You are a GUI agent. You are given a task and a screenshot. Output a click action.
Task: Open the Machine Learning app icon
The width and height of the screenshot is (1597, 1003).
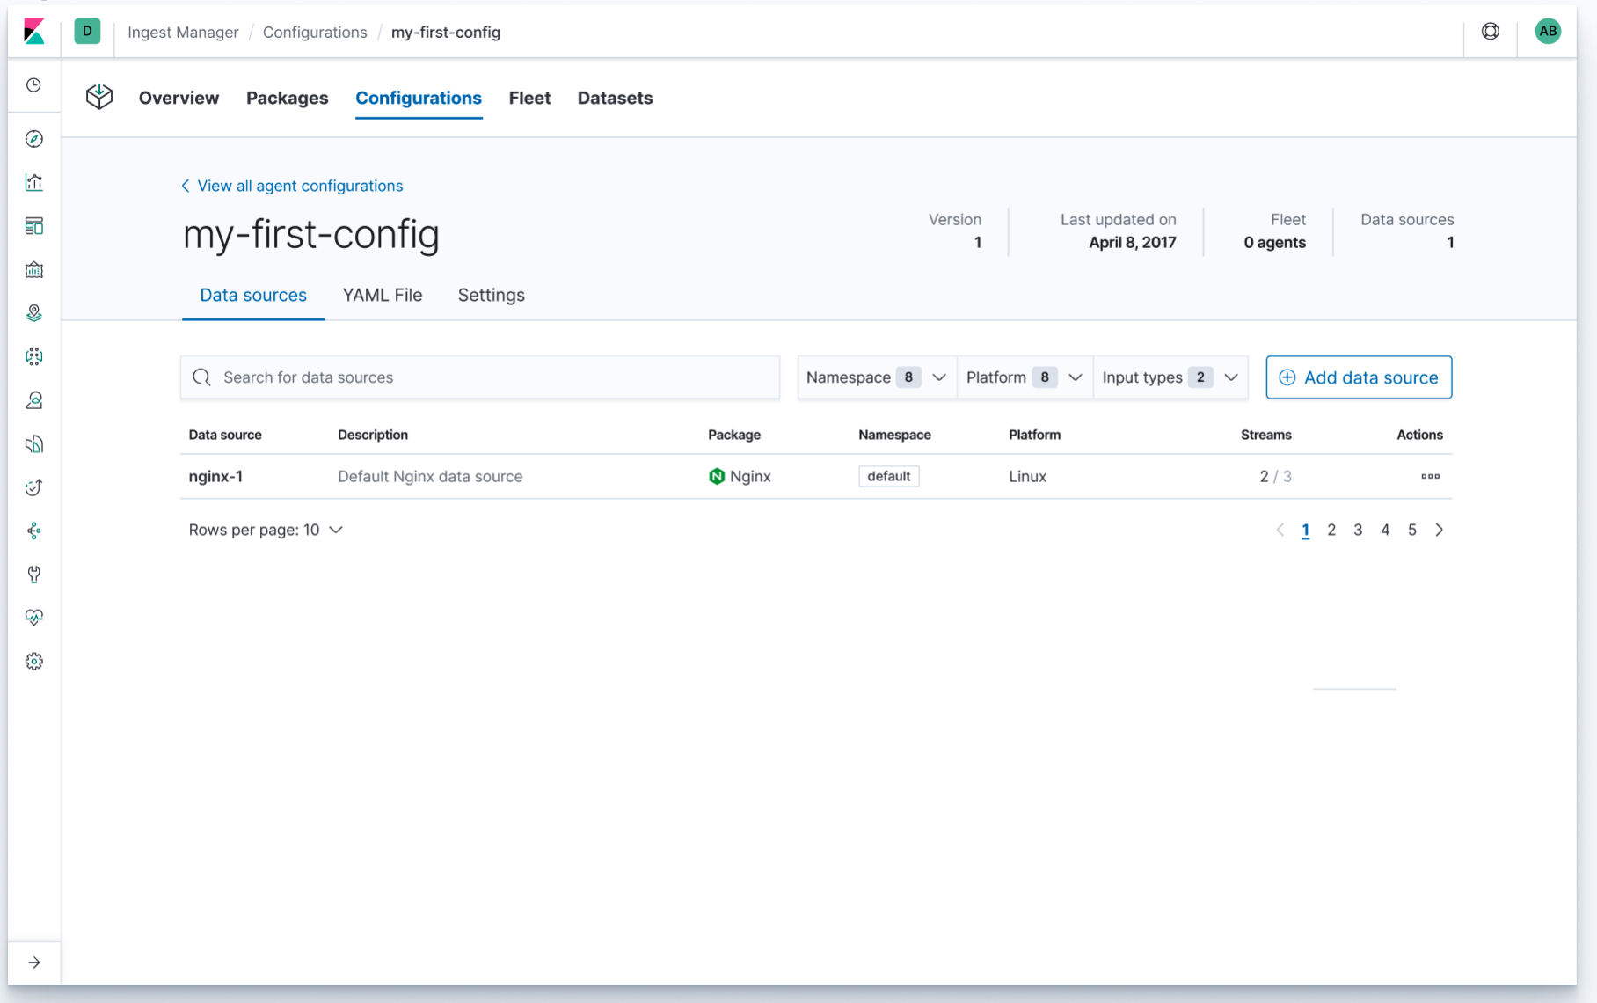click(x=33, y=356)
